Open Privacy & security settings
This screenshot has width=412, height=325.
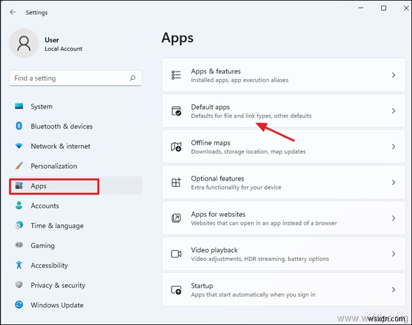(x=76, y=285)
